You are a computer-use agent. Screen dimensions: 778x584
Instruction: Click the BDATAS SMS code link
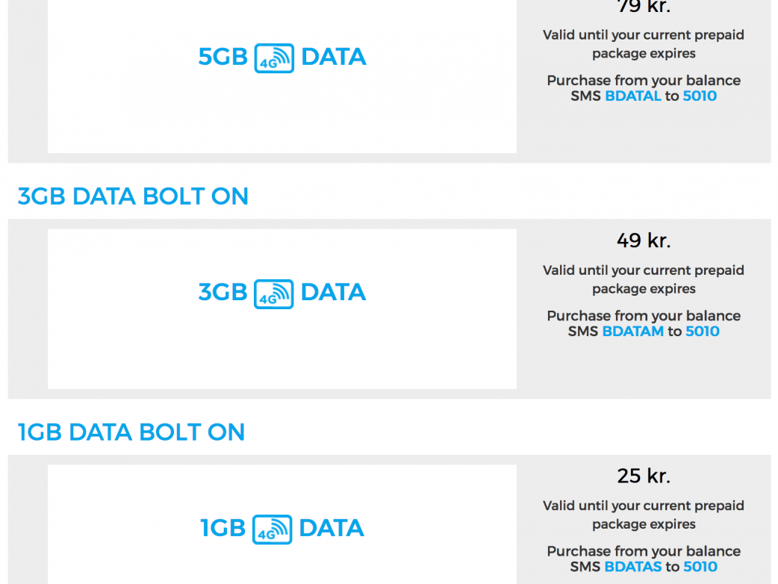[x=632, y=567]
